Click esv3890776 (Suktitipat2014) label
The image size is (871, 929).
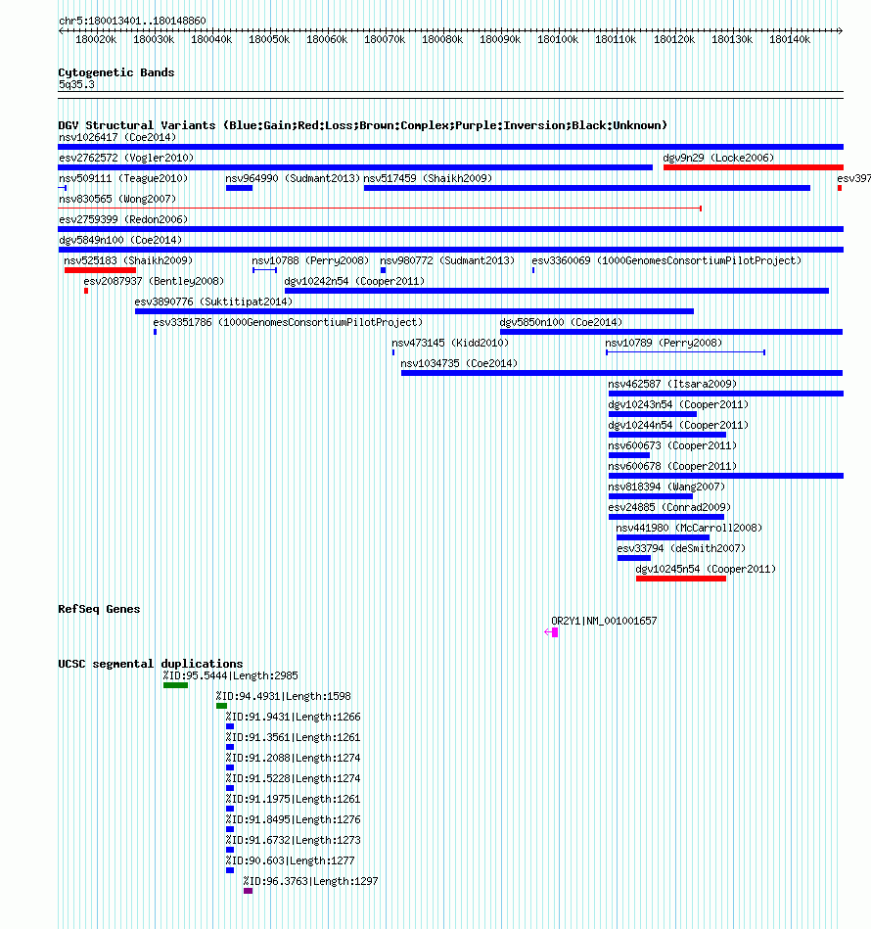[213, 302]
